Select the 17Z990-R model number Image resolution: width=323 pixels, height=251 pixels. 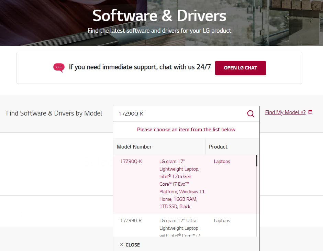pos(131,220)
